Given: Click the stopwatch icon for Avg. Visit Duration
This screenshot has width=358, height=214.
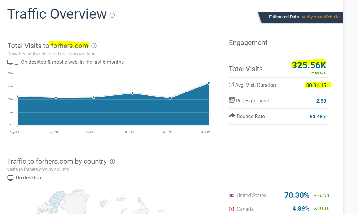Looking at the screenshot, I should tap(231, 85).
